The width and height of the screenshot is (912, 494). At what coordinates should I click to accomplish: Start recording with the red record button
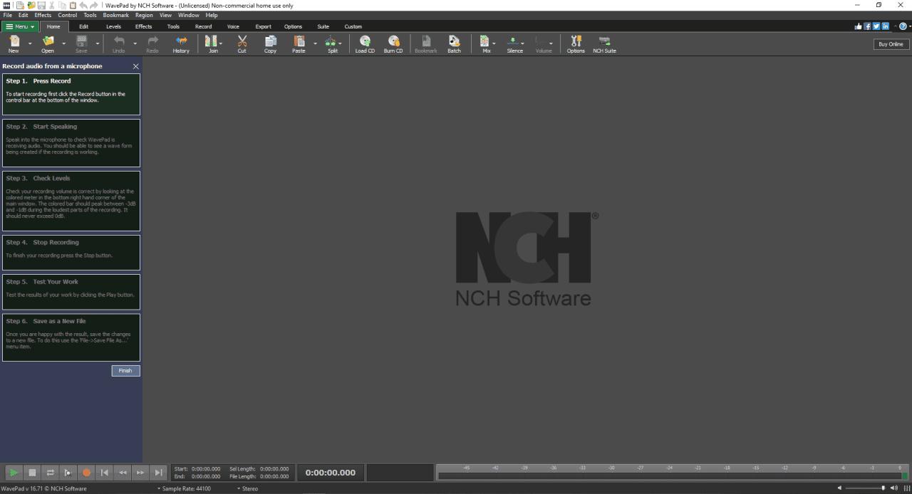pos(86,472)
